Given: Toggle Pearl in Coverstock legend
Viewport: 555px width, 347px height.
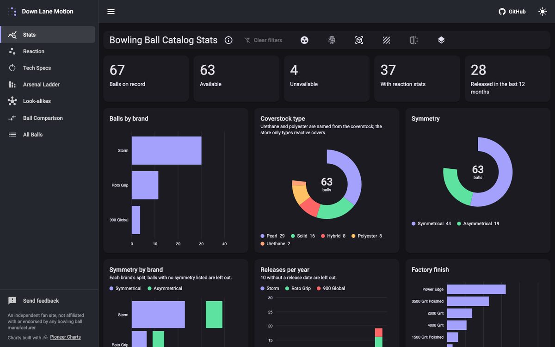Looking at the screenshot, I should (x=273, y=236).
